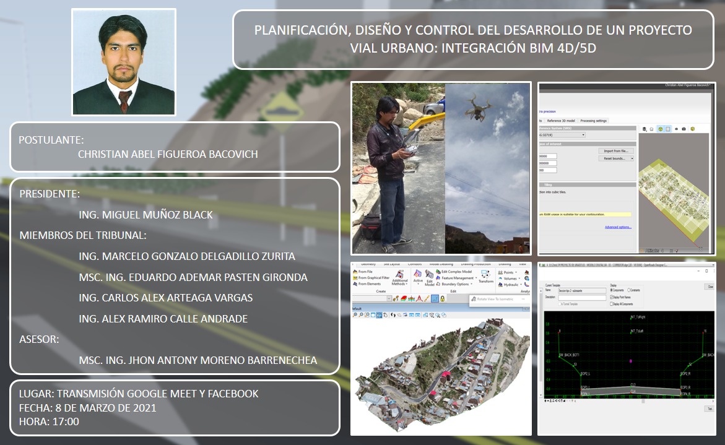Open the Processing settings tab

coord(594,121)
